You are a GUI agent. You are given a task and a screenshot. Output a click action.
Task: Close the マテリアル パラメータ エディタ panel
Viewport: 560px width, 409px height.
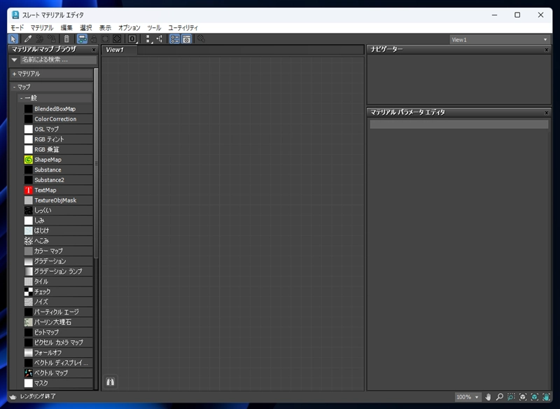(547, 113)
